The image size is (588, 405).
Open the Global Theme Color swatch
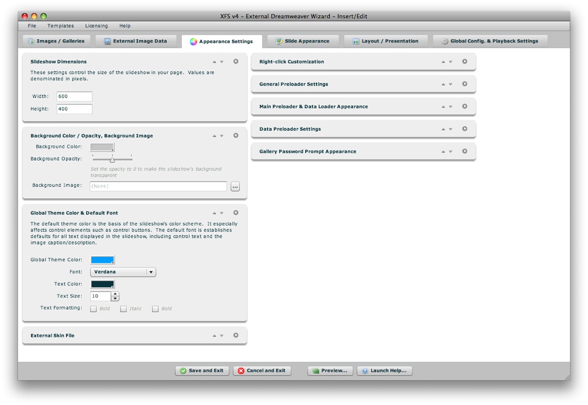pos(102,260)
